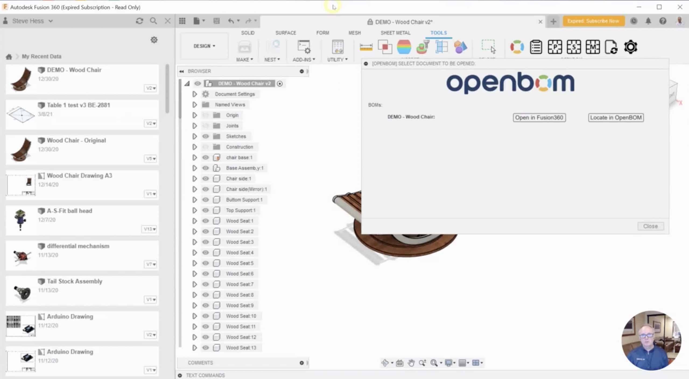Open version dropdown for Wood Chair - Original
Screen dimensions: 689x379
point(151,159)
